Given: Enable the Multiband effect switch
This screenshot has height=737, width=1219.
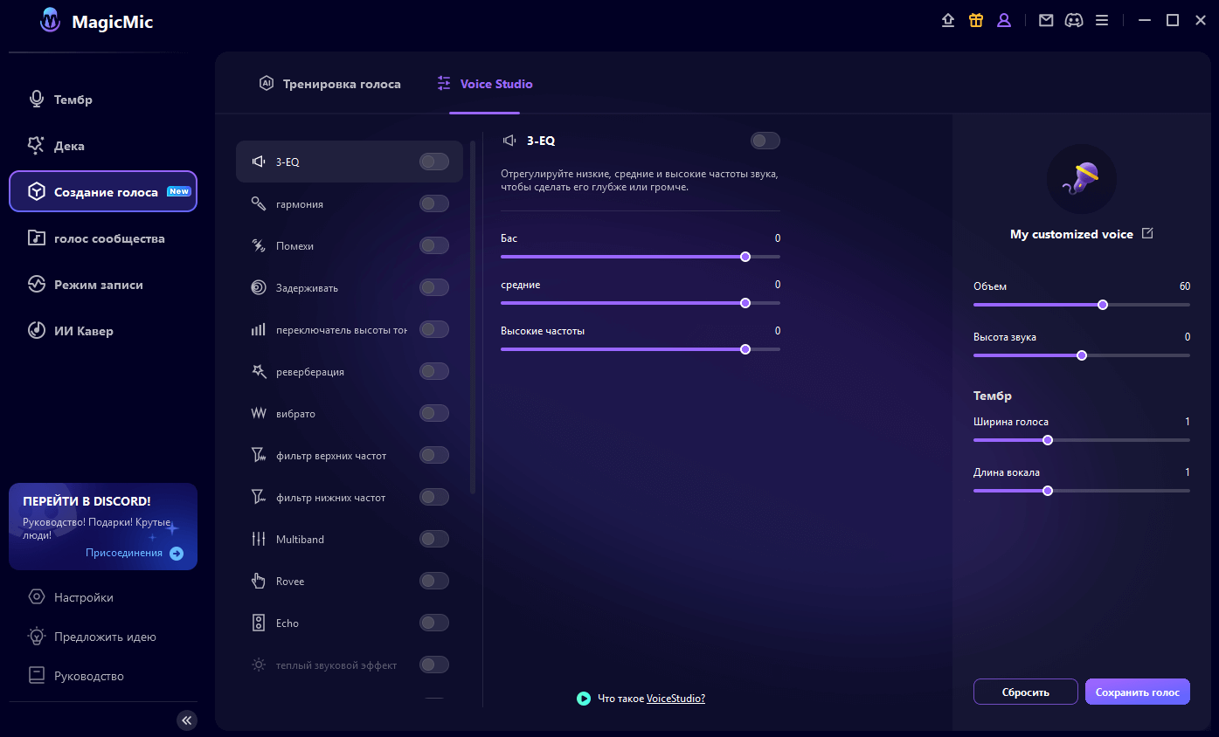Looking at the screenshot, I should [x=434, y=539].
